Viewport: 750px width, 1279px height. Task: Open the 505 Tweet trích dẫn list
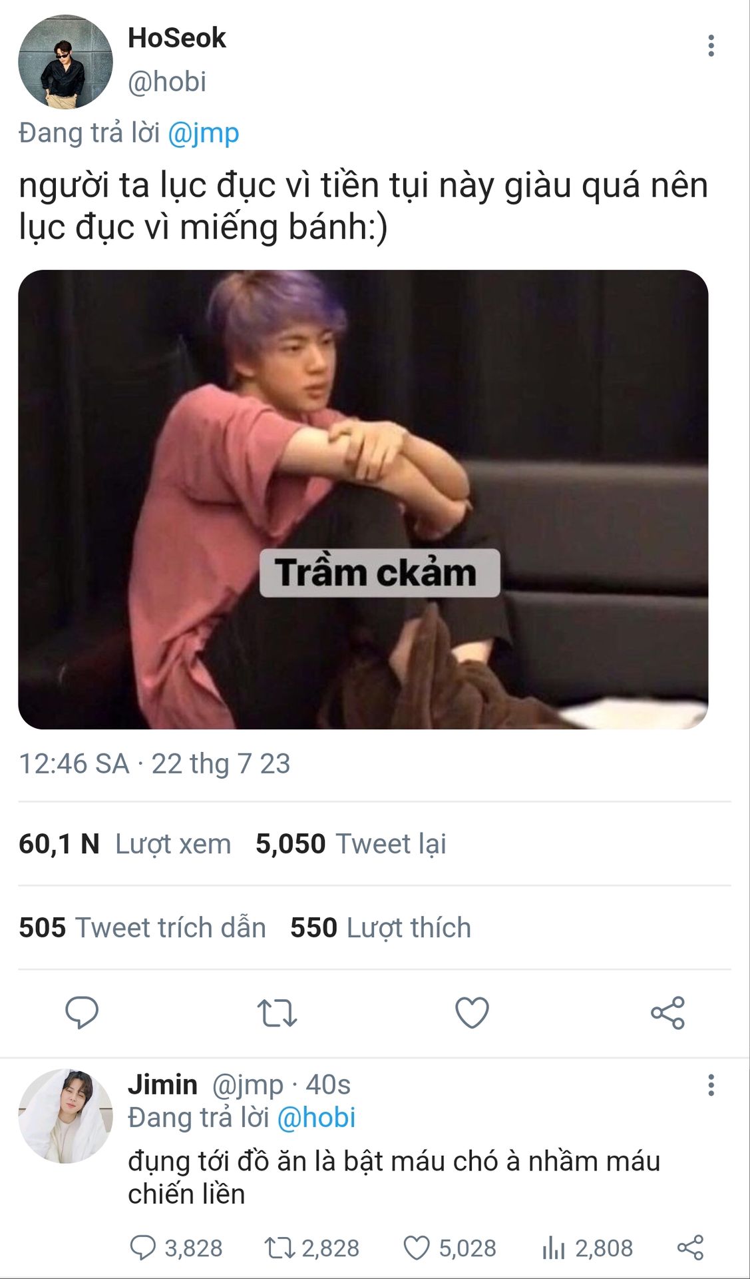click(142, 927)
